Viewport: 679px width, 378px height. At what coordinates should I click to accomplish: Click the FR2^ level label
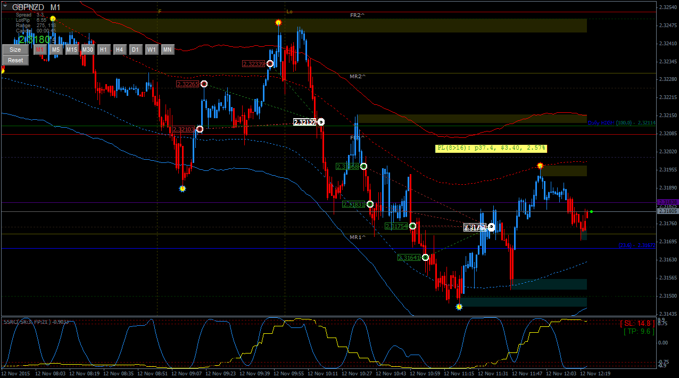pos(357,15)
